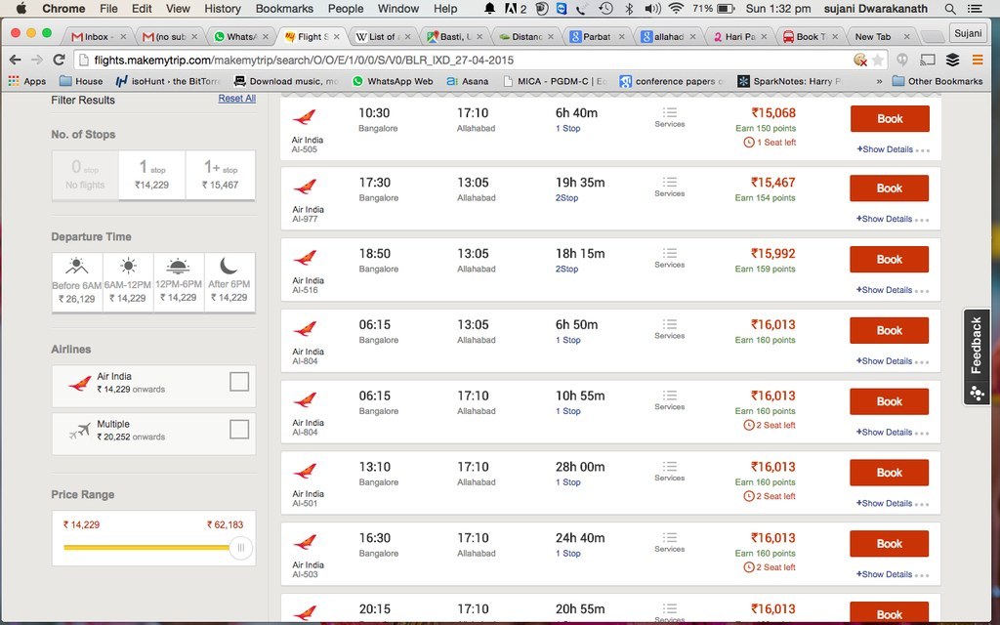1000x625 pixels.
Task: Book the AI-503 16:30 flight
Action: pos(889,543)
